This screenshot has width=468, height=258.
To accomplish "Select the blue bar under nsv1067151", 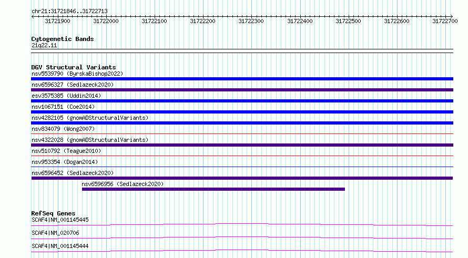I will point(242,112).
